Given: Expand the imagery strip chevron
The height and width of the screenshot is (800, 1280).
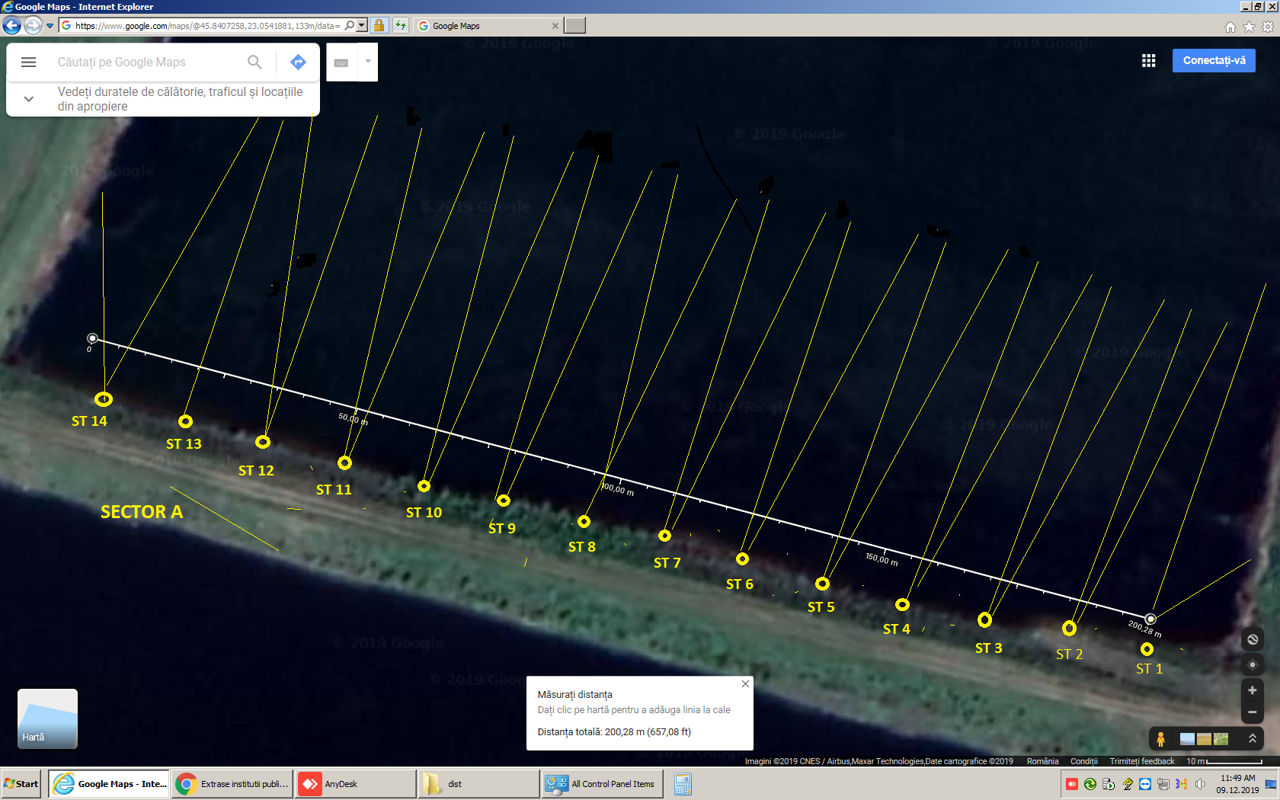Looking at the screenshot, I should click(x=1252, y=738).
